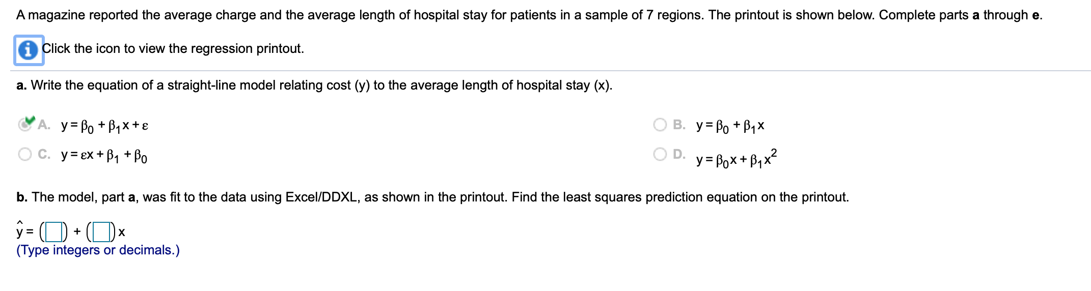
Task: Click equation y = β0 + β1x + ε
Action: click(105, 125)
